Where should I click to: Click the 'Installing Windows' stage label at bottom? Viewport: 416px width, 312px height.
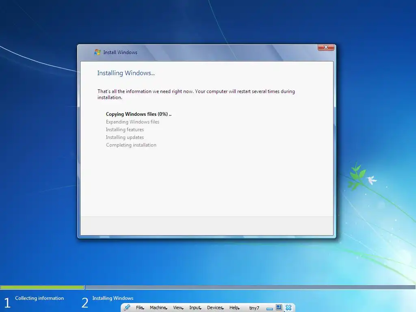click(x=113, y=298)
